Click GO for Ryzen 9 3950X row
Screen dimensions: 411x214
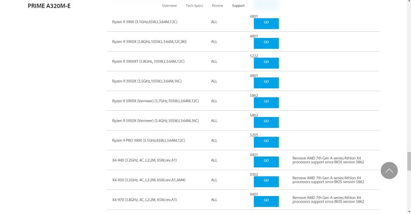coord(266,83)
